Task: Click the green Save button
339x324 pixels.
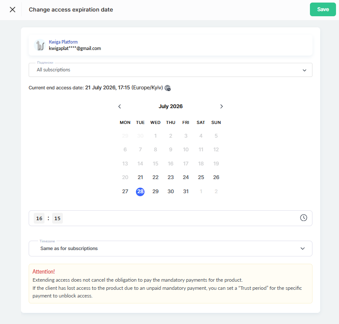Action: (323, 9)
